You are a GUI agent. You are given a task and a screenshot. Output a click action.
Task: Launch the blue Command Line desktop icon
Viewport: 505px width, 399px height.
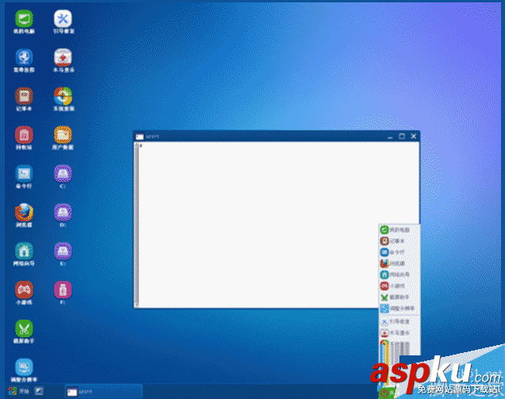coord(24,177)
